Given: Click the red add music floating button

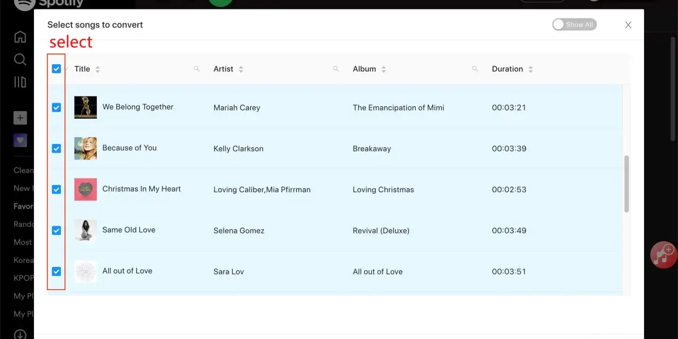Looking at the screenshot, I should coord(664,255).
